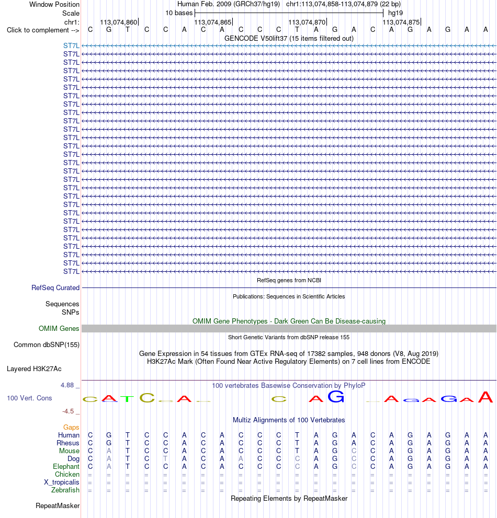Click the "Human Feb. 2009 (GRCh37/hg19)" assembly title
The image size is (497, 518).
[229, 4]
